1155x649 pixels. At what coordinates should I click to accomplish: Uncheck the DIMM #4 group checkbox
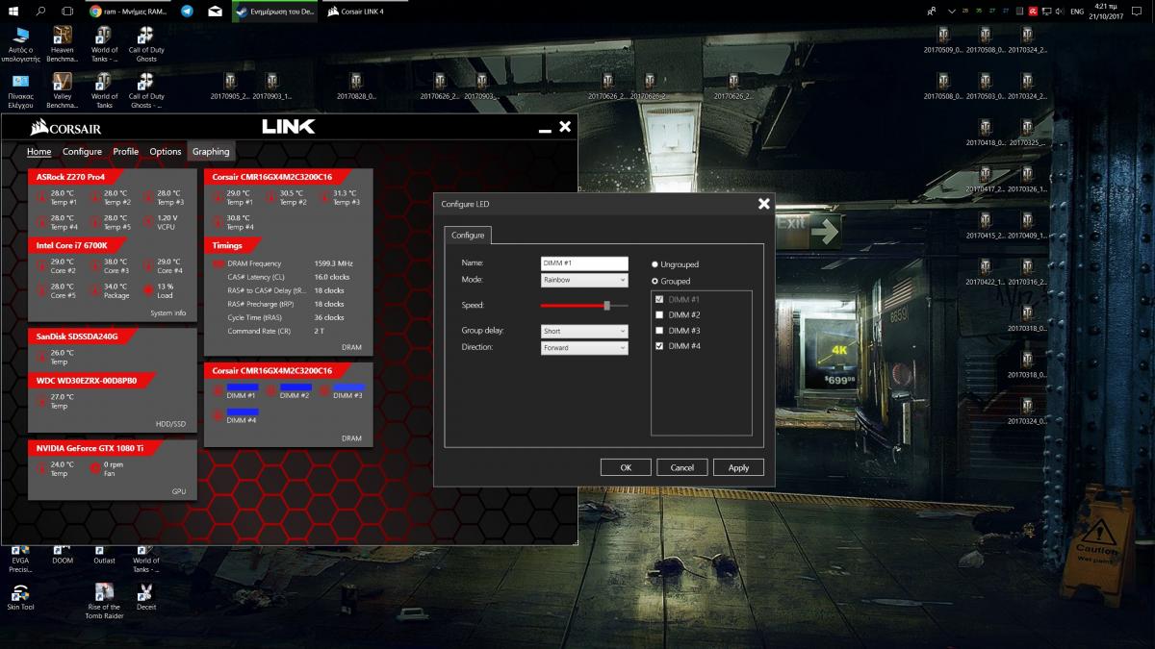click(x=659, y=346)
